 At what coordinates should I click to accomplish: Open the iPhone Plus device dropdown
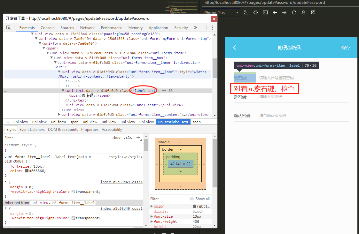(221, 12)
